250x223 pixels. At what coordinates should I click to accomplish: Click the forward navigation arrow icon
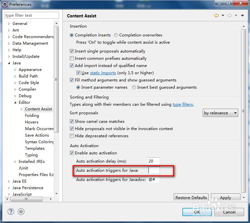coord(230,16)
